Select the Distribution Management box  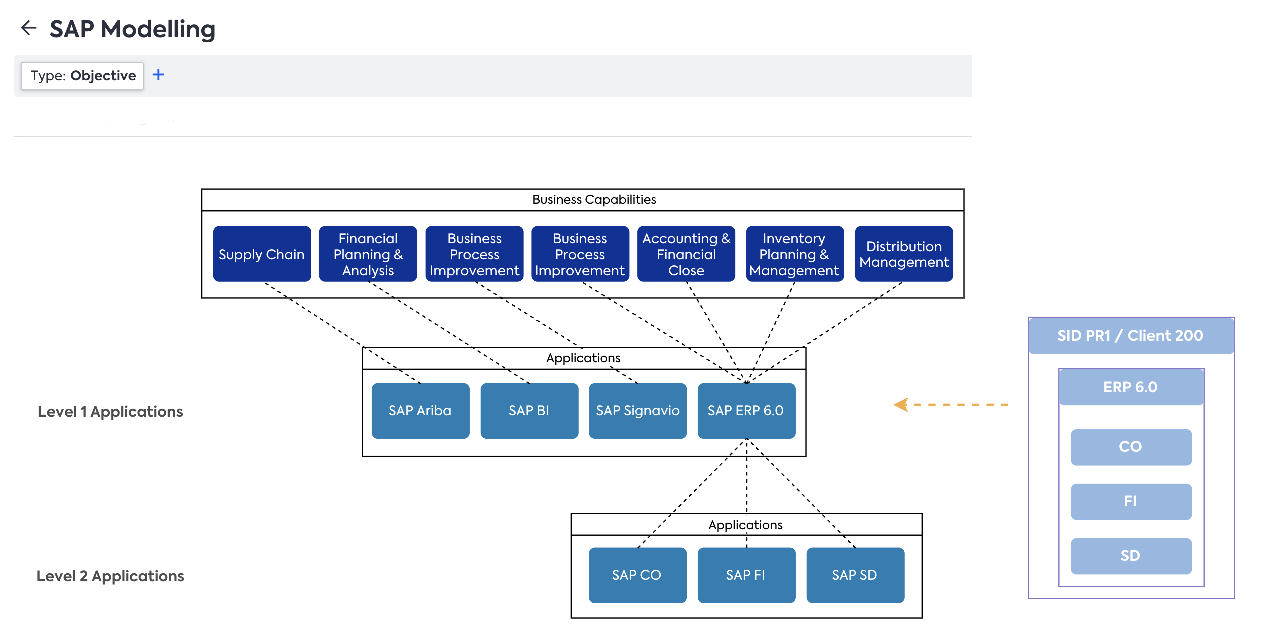[904, 254]
